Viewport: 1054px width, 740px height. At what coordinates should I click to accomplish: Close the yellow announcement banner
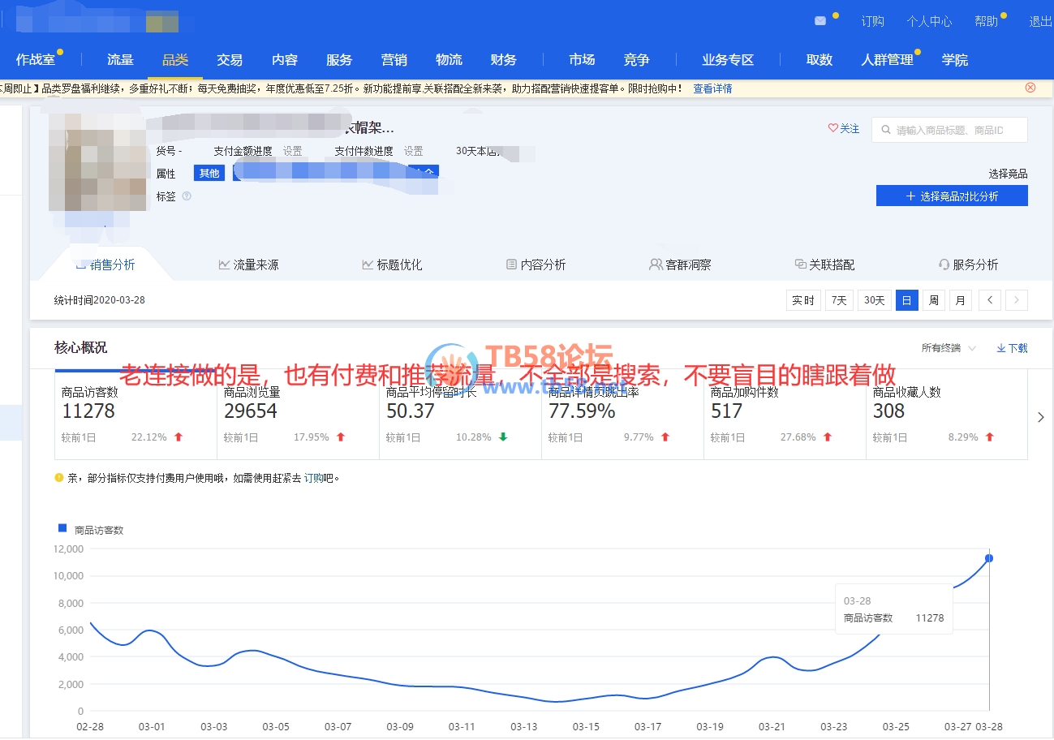[x=1030, y=88]
